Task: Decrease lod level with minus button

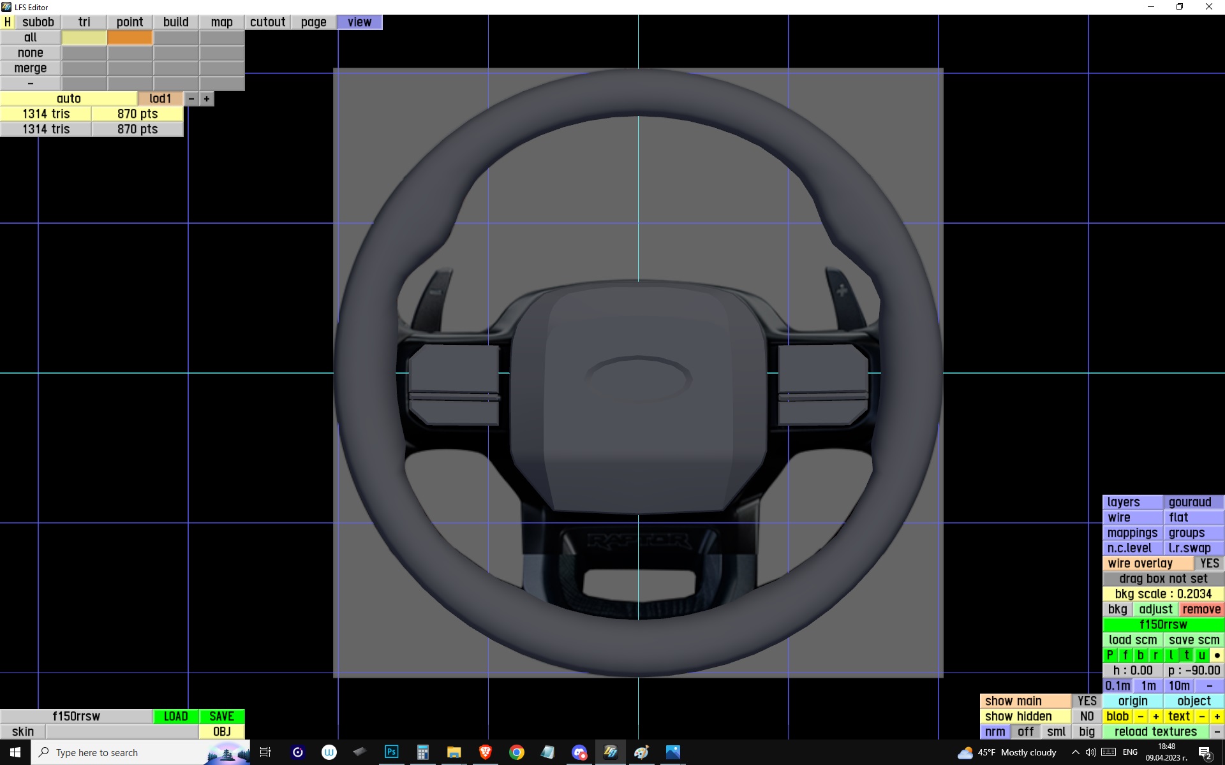Action: 191,99
